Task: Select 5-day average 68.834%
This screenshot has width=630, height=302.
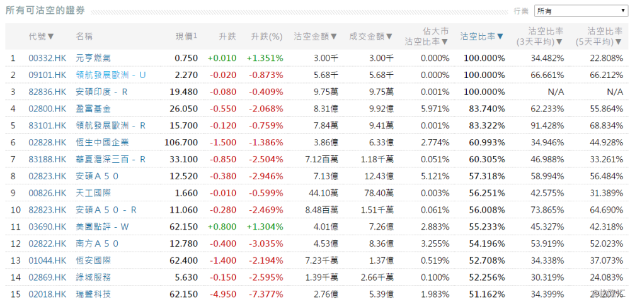Action: tap(606, 126)
